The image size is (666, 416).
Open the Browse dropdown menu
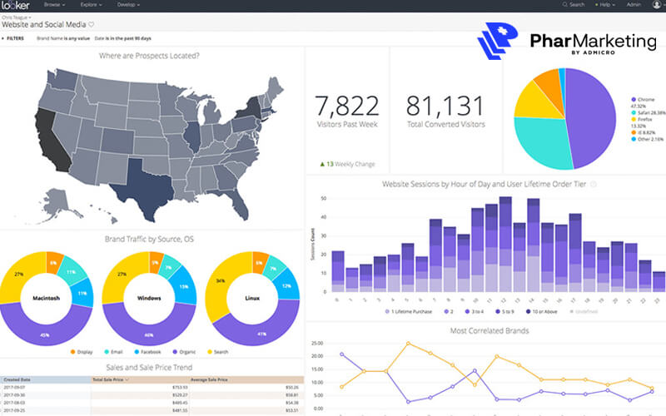55,5
